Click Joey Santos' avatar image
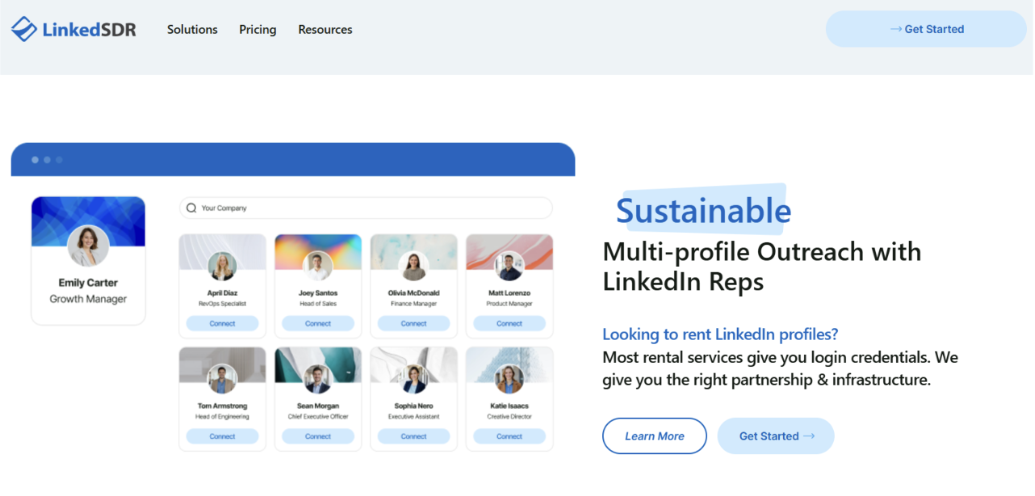This screenshot has height=496, width=1035. tap(318, 264)
